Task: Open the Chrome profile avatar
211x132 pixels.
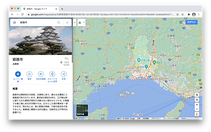Action: click(x=194, y=14)
